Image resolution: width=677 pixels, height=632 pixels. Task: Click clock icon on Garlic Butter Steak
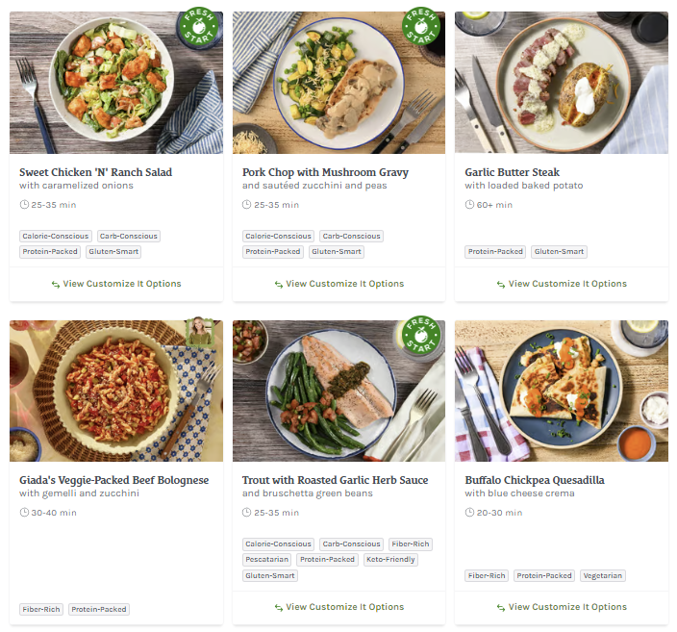coord(469,205)
